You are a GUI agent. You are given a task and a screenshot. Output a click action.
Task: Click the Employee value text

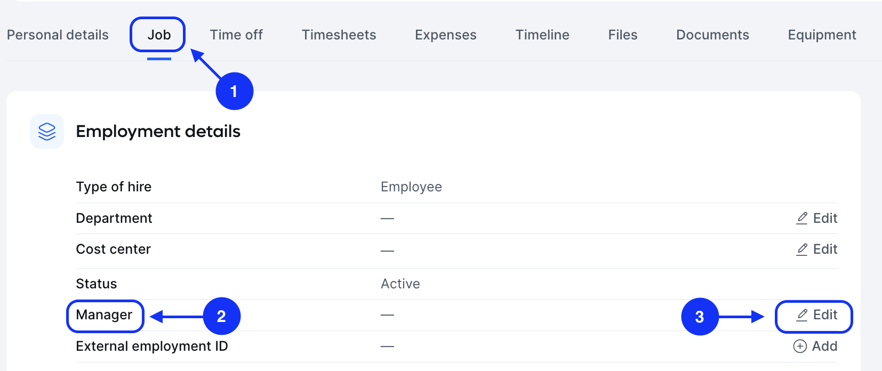click(x=411, y=187)
